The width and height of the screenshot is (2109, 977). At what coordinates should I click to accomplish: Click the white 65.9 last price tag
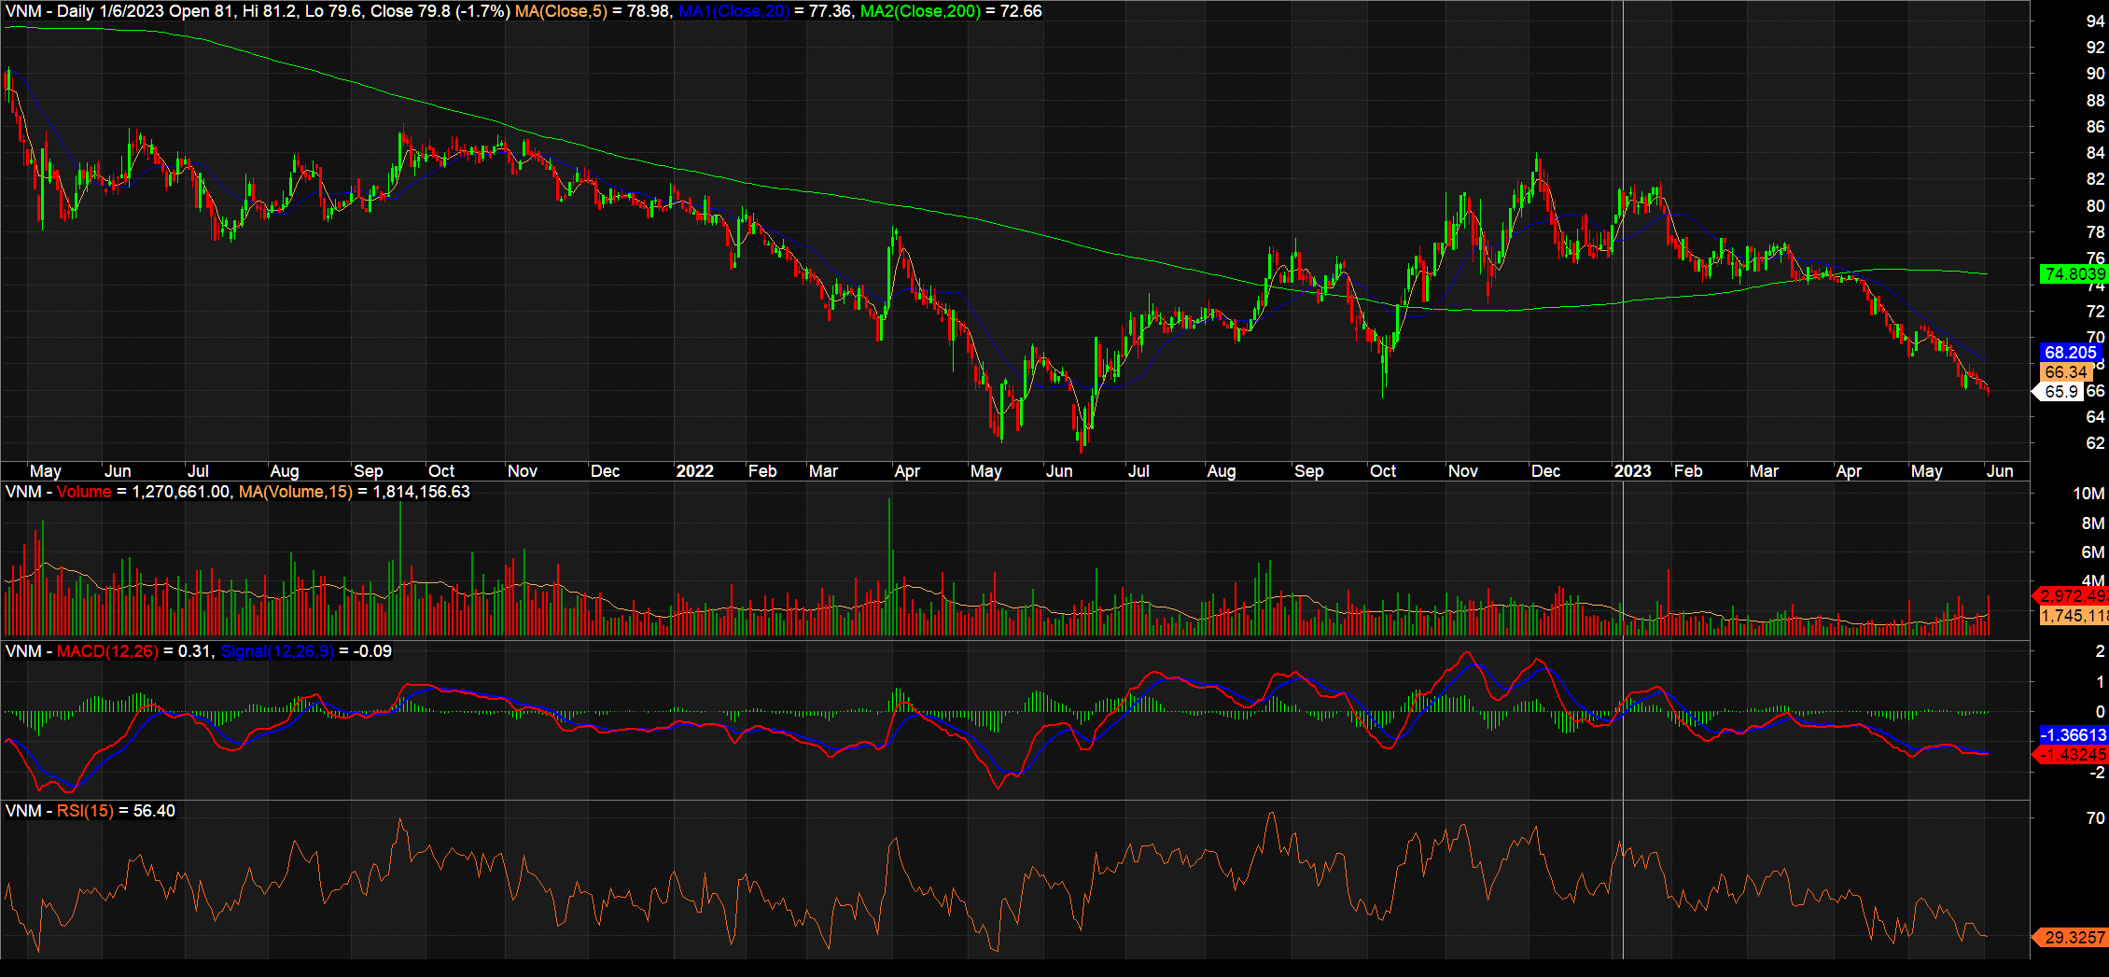click(x=2060, y=391)
